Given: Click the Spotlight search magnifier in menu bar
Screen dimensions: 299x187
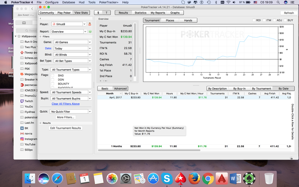Looking at the screenshot, I should [x=278, y=2].
